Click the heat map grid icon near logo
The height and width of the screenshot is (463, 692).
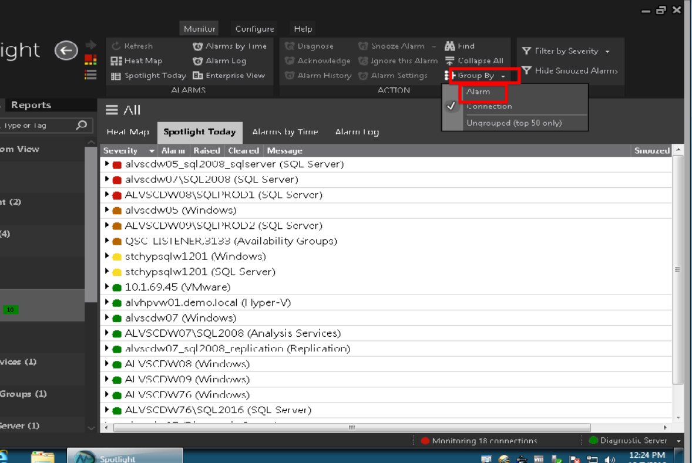90,59
